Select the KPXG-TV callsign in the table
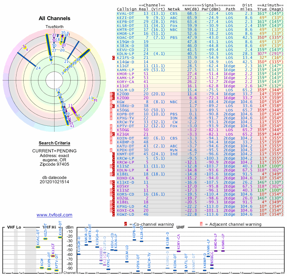This screenshot has width=287, height=276. point(125,118)
